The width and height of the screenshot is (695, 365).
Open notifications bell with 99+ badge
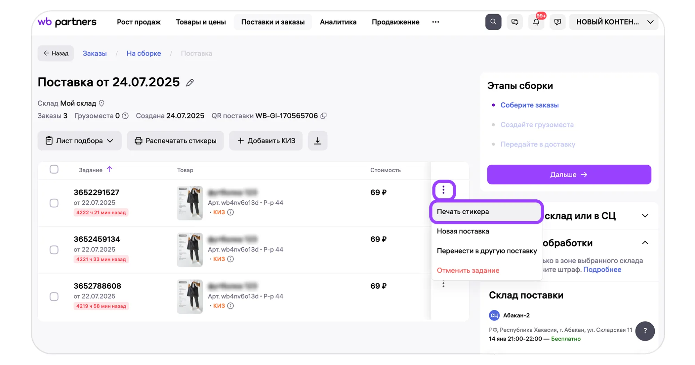[x=536, y=22]
